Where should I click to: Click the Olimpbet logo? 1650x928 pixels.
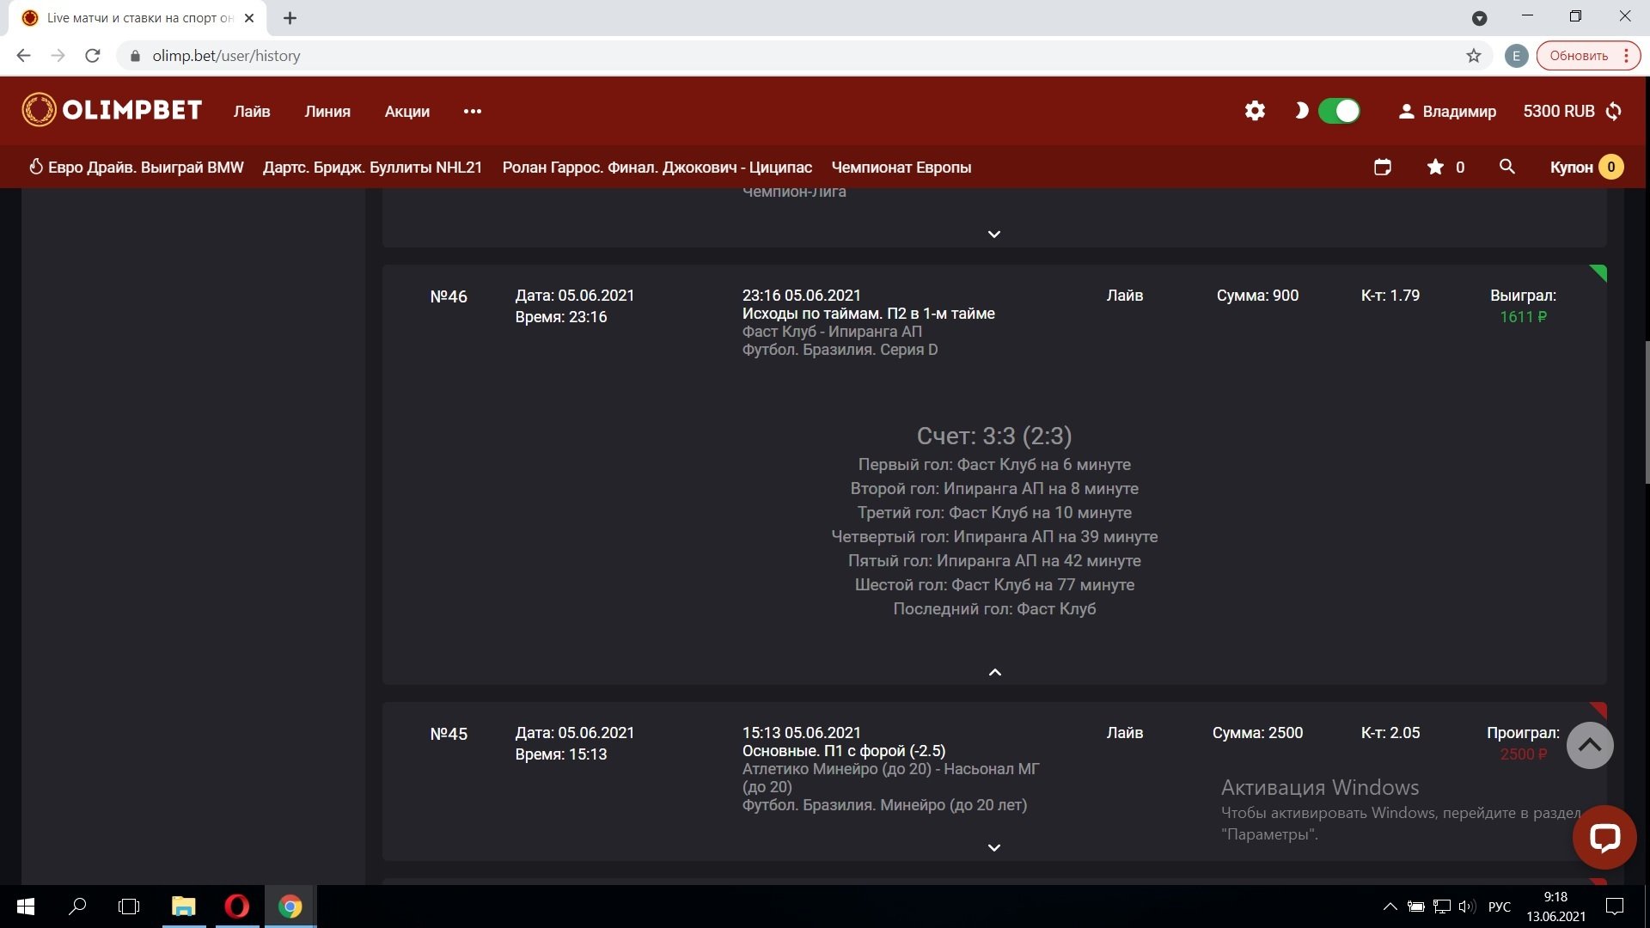click(x=112, y=110)
